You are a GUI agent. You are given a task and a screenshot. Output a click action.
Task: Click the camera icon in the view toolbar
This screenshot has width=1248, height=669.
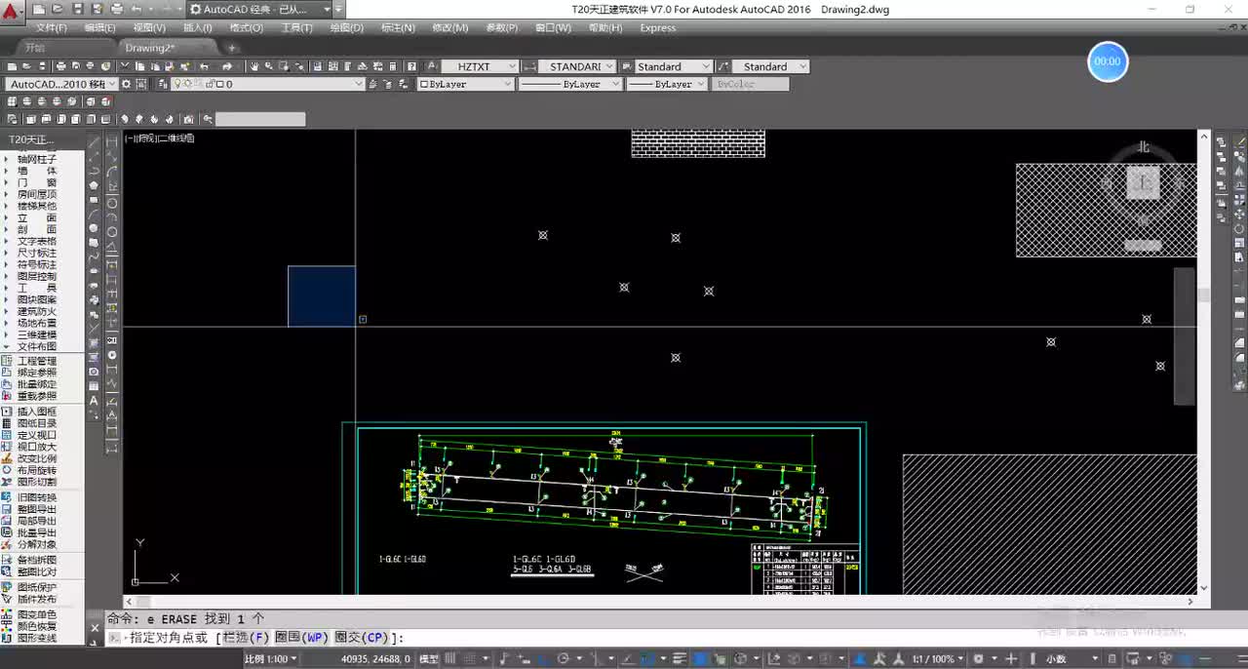click(x=188, y=119)
